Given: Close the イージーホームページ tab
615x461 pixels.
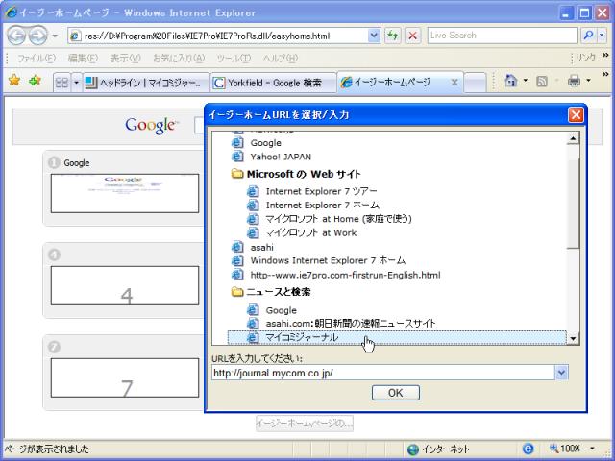Looking at the screenshot, I should pyautogui.click(x=455, y=83).
